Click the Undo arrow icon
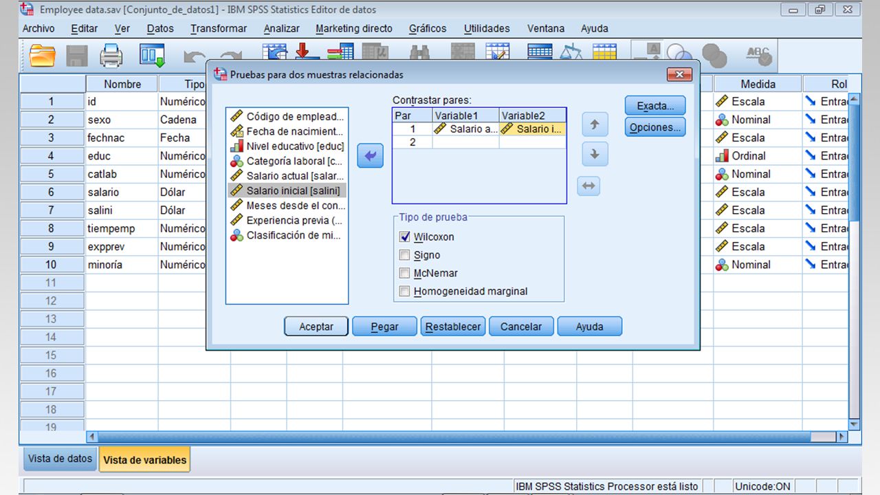880x495 pixels. 195,58
